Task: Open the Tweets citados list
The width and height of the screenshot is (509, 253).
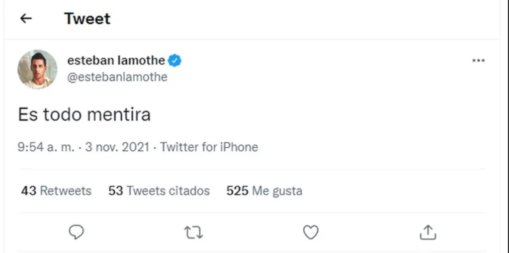Action: tap(168, 191)
